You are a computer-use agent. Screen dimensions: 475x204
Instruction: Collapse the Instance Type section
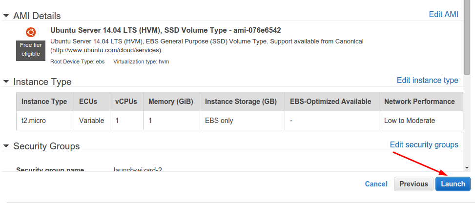pos(6,82)
